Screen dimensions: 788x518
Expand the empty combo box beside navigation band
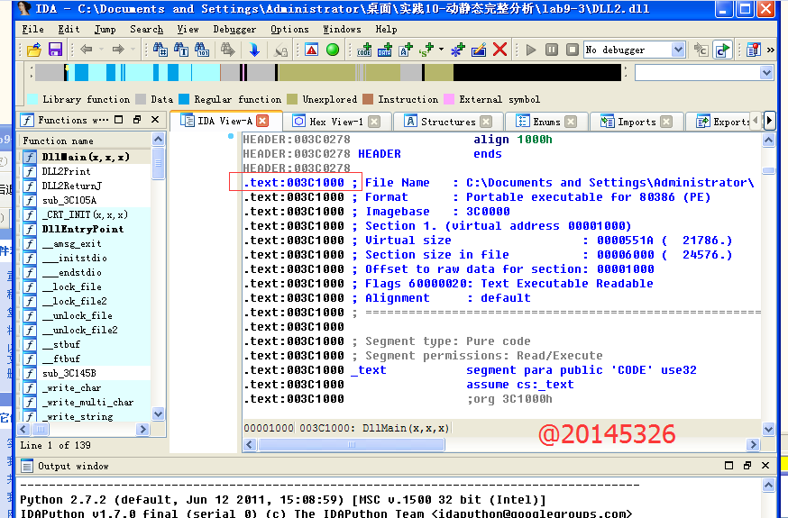point(766,73)
